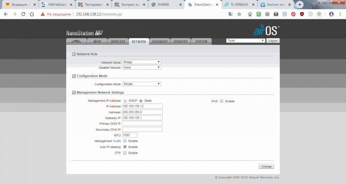The width and height of the screenshot is (346, 184).
Task: Go forward in browser history
Action: 15,14
